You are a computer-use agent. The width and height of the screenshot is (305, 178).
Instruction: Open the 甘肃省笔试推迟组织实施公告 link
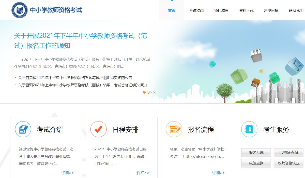click(75, 78)
